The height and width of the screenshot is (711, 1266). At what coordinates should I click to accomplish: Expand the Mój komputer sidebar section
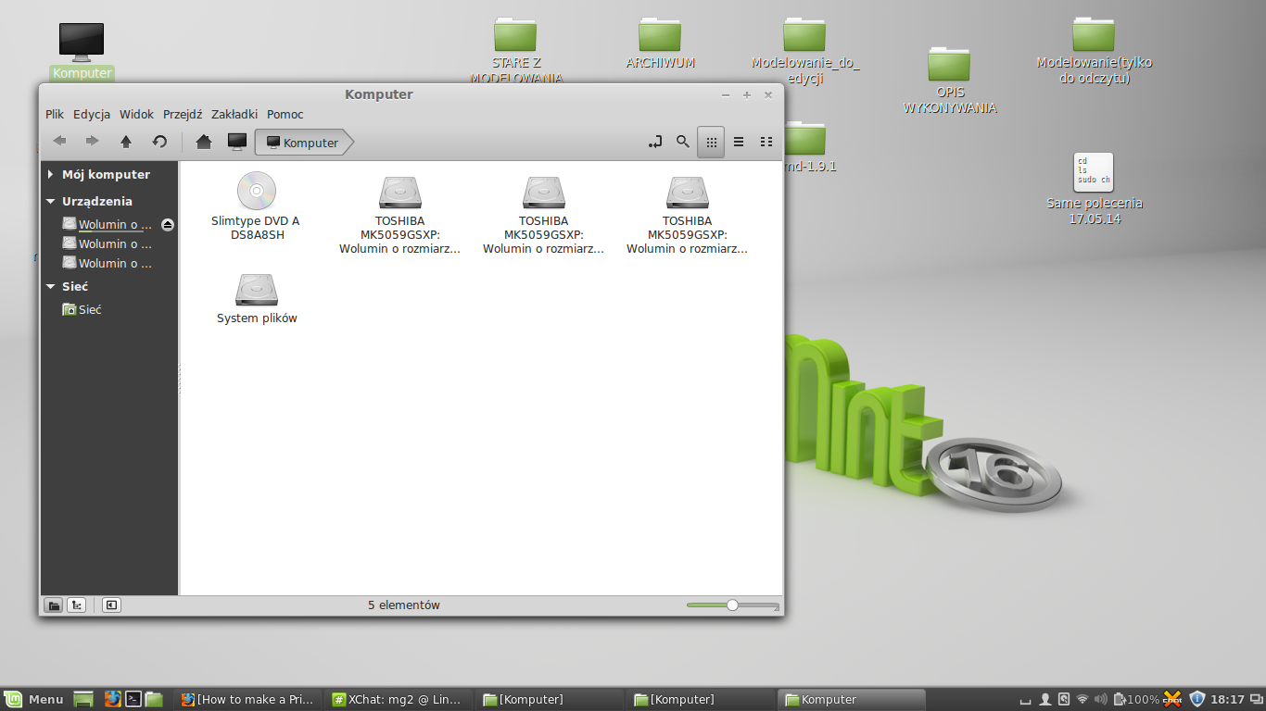tap(51, 174)
